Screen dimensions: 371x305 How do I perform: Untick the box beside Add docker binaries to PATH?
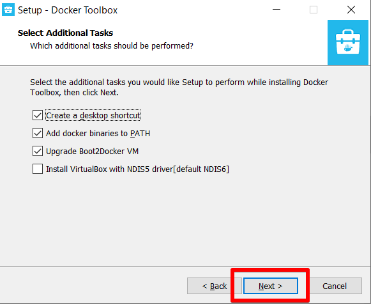tap(38, 133)
